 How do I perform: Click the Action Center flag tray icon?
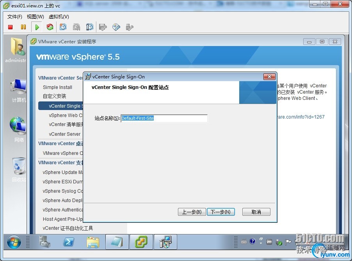point(288,242)
